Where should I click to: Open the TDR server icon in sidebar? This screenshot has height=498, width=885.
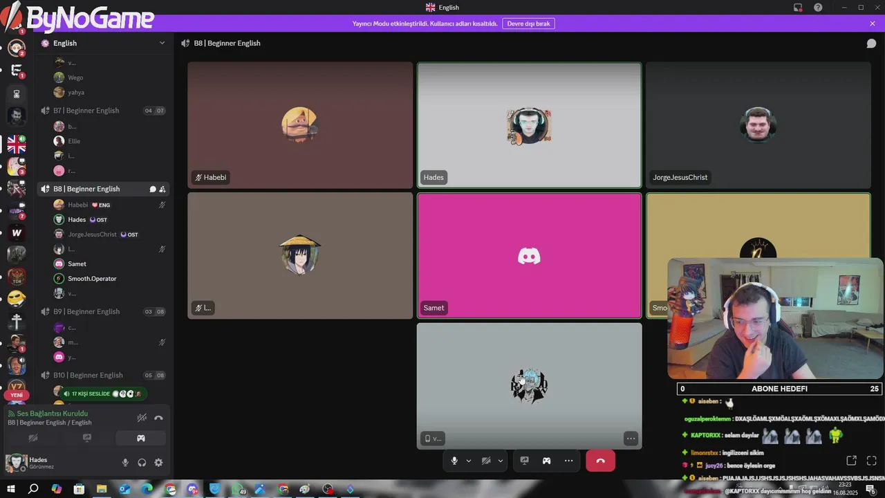pos(17,277)
